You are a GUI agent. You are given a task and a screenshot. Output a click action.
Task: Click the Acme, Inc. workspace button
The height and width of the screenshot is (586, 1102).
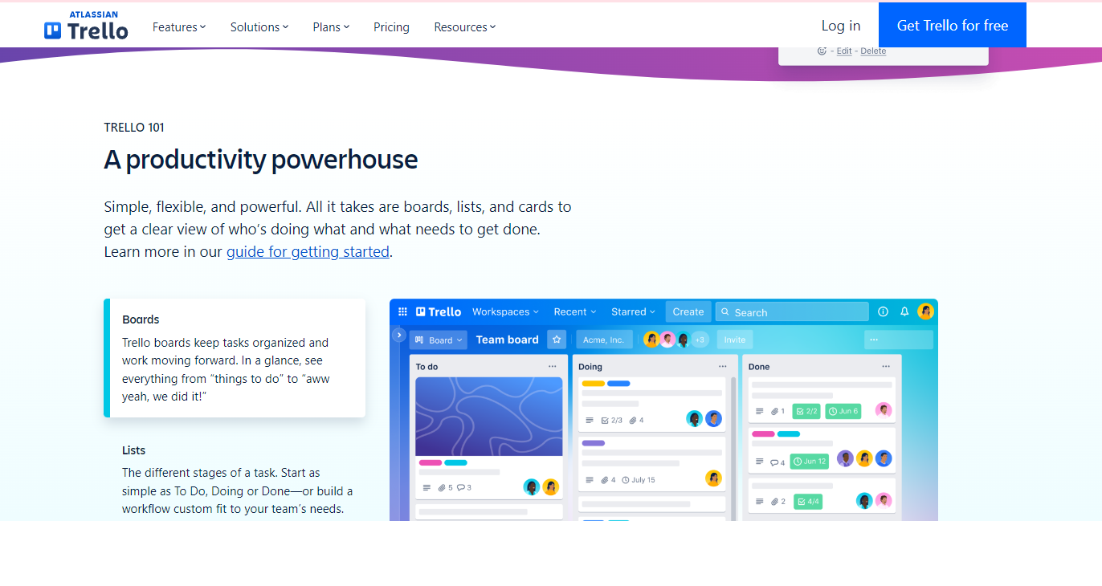click(x=604, y=340)
